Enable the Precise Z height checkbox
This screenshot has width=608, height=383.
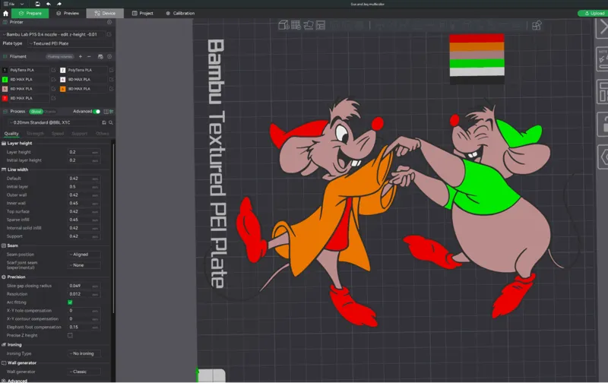tap(70, 335)
